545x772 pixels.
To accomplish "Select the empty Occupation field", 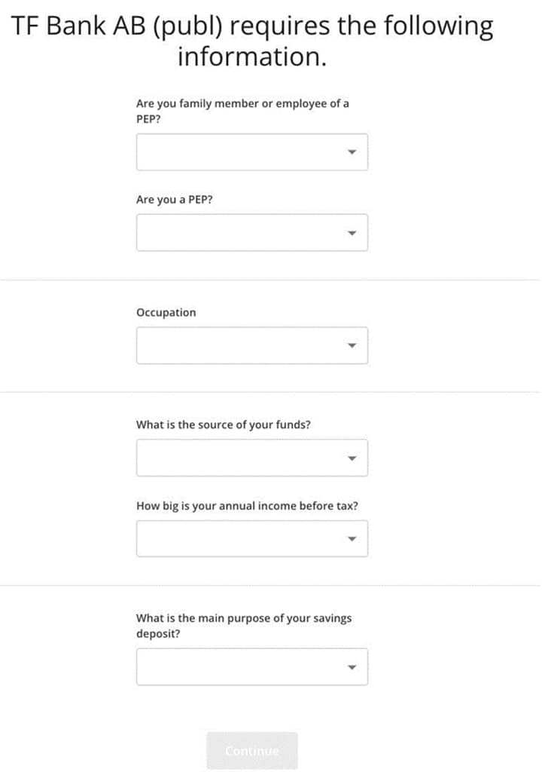I will point(251,345).
